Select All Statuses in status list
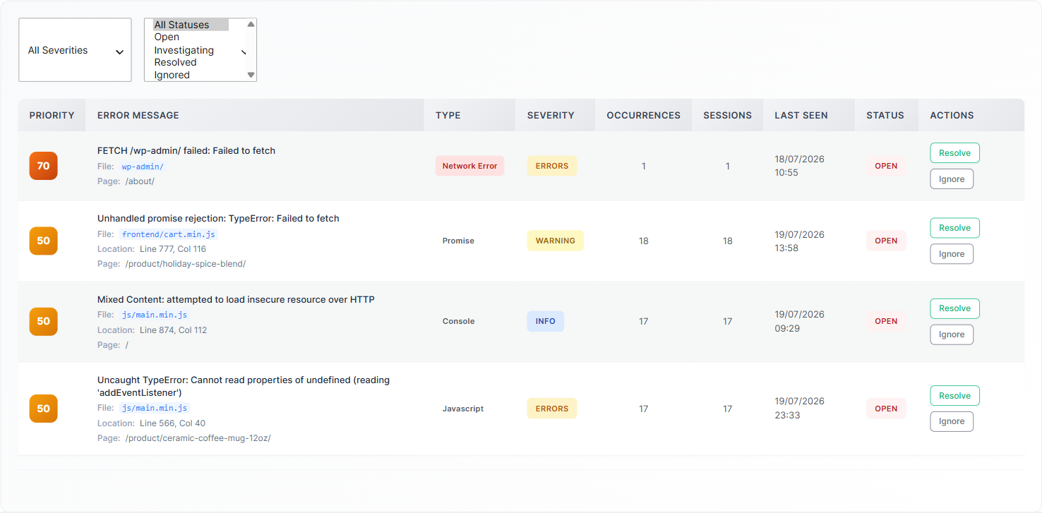Screen dimensions: 1042x513 pyautogui.click(x=191, y=25)
